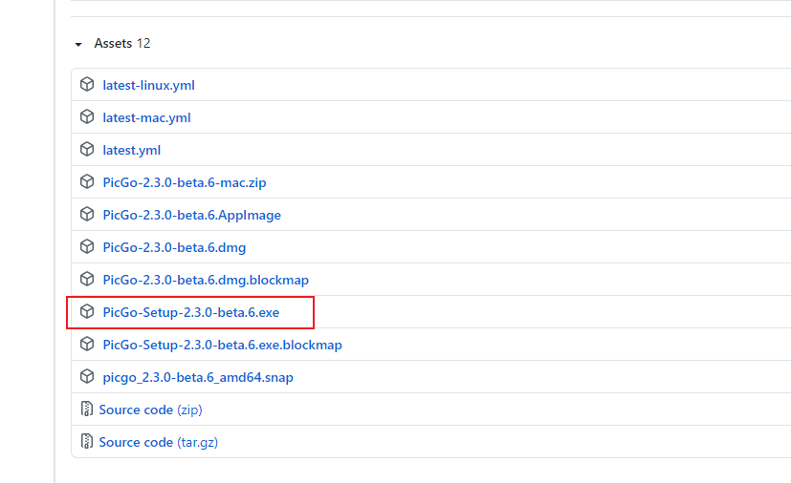Click package icon beside latest.yml

click(x=87, y=149)
